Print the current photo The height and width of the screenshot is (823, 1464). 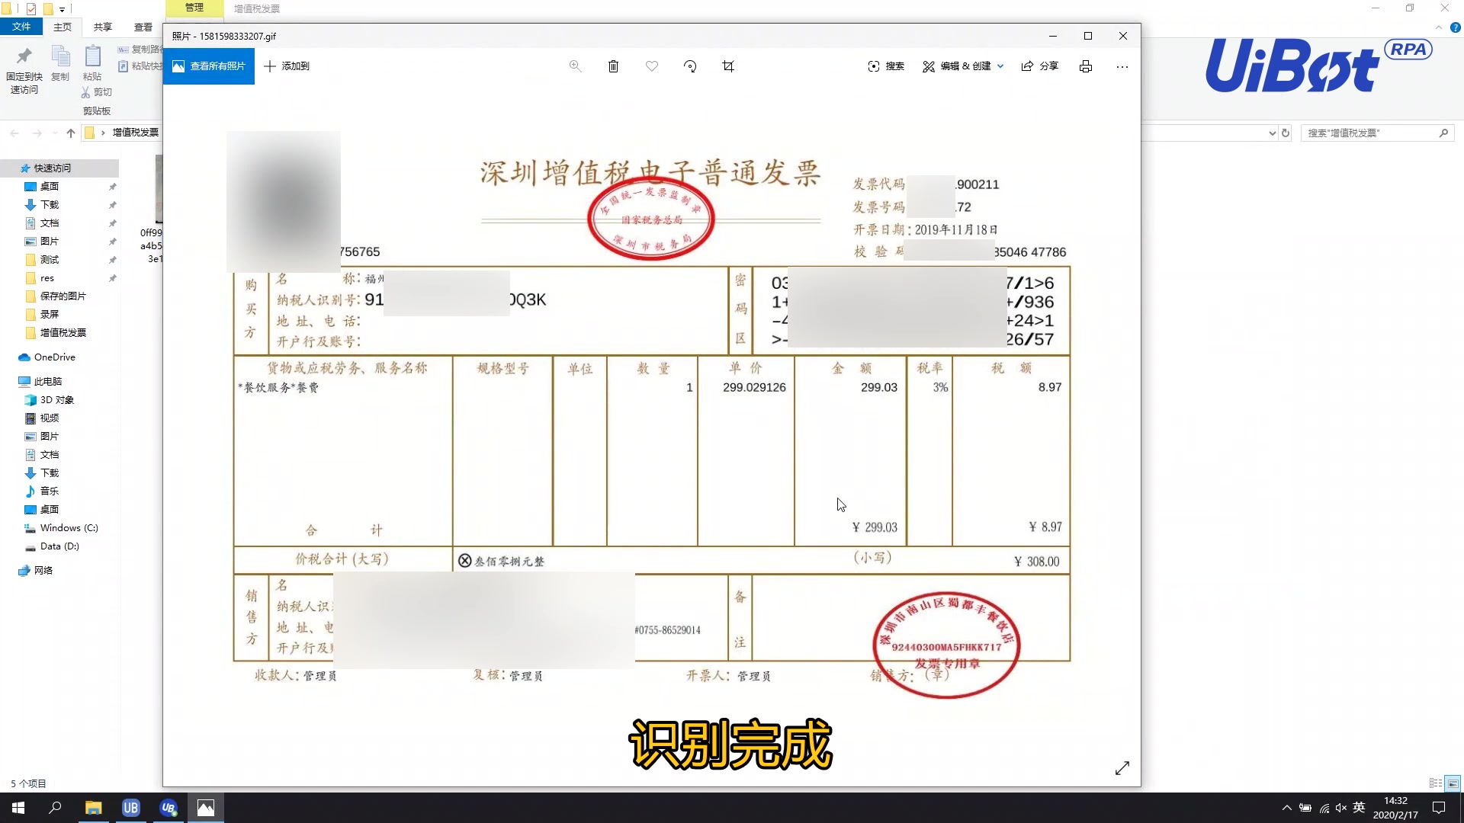coord(1085,66)
